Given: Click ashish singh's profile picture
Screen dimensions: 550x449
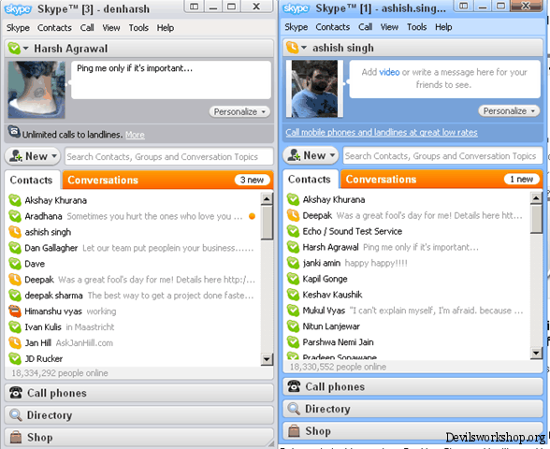Looking at the screenshot, I should coord(314,89).
